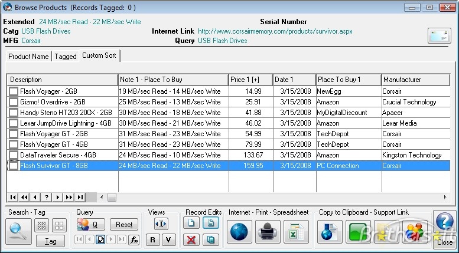
Task: Click the untag-all grid icon
Action: click(60, 225)
